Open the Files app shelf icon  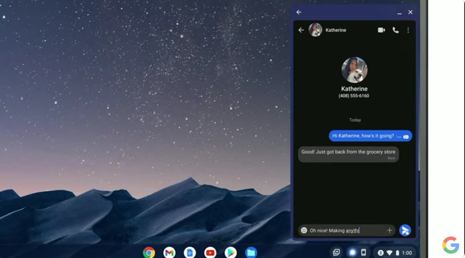(251, 252)
